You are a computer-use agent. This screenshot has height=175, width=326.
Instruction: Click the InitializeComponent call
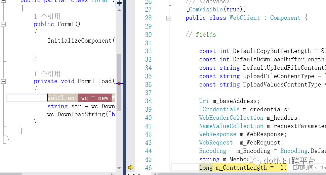click(81, 41)
